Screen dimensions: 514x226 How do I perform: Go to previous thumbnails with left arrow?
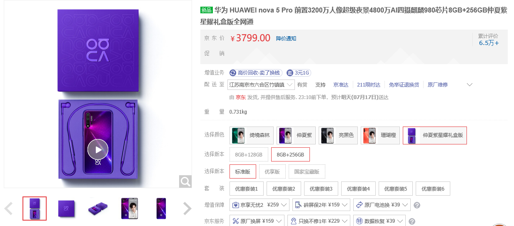click(8, 209)
